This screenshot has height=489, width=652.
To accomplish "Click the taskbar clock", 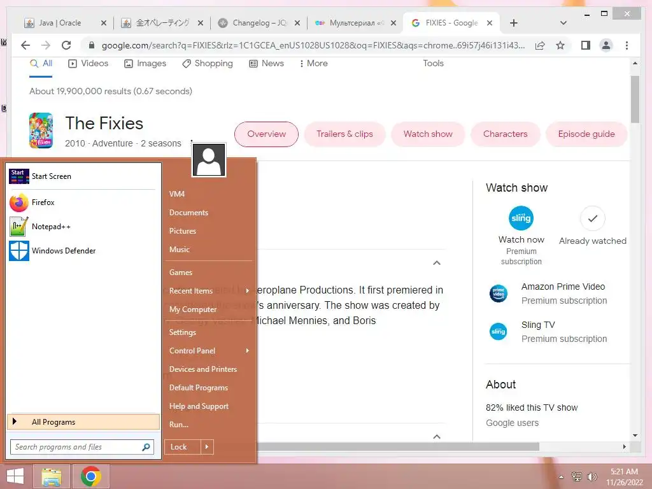I will click(624, 477).
